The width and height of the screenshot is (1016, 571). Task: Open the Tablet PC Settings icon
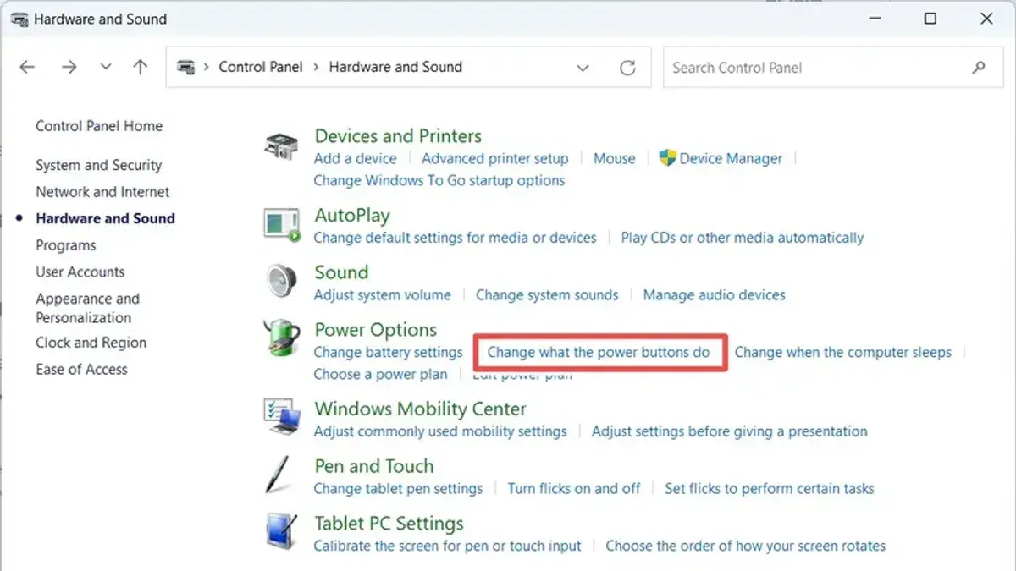click(280, 530)
